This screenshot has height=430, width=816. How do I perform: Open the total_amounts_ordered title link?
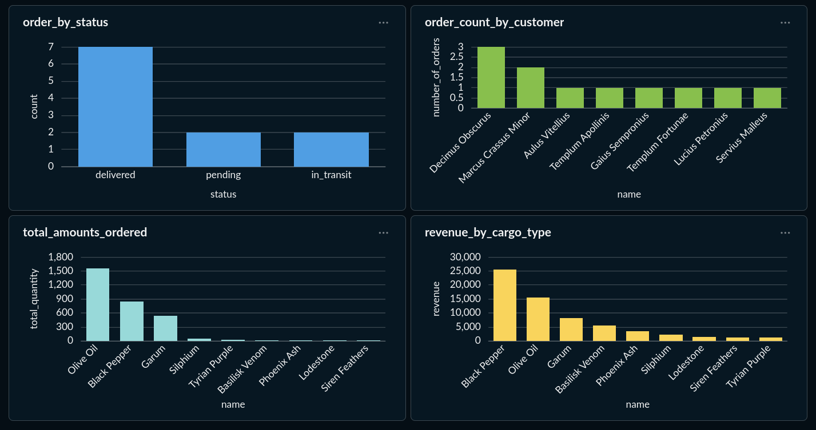(85, 232)
